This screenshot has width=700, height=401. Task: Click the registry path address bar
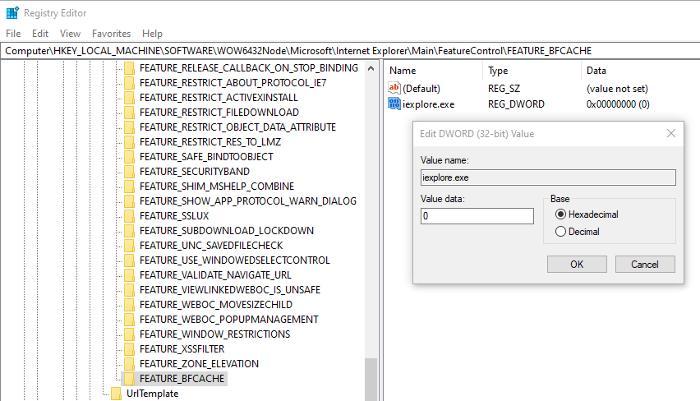[350, 50]
